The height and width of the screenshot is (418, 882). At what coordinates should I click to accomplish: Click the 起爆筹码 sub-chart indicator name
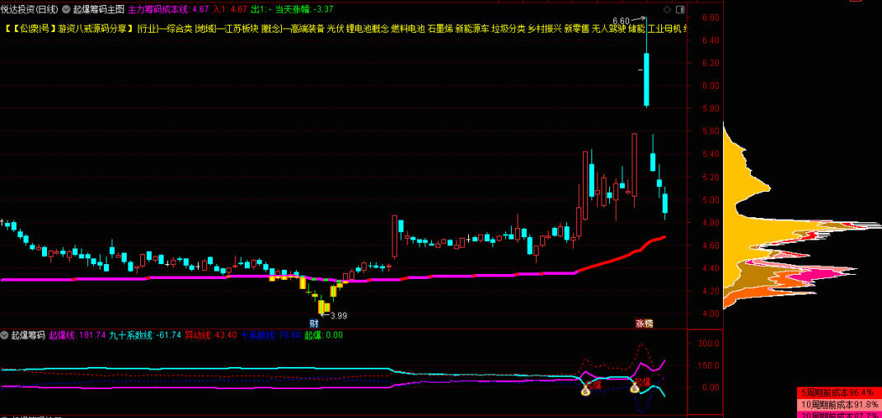tap(28, 335)
